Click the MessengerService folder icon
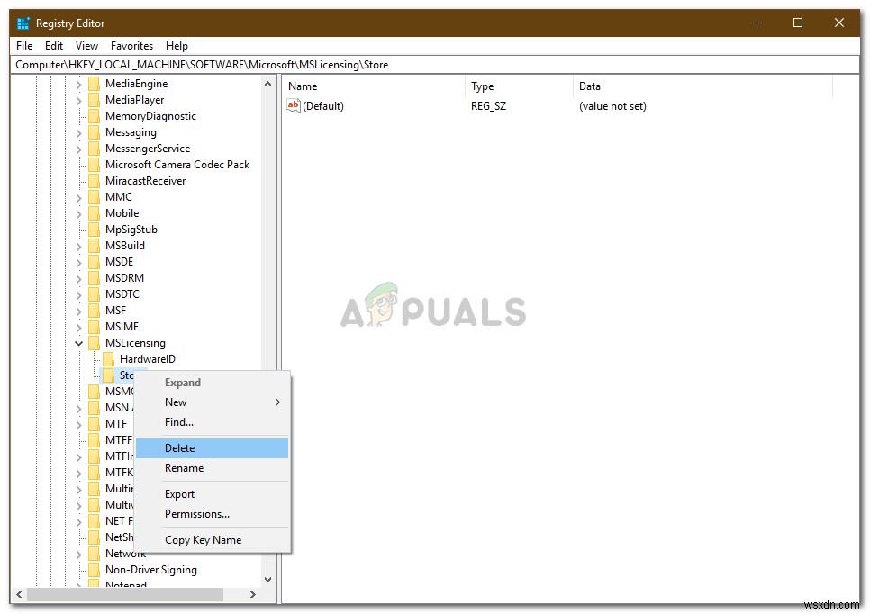Viewport: 870px width, 614px height. pyautogui.click(x=95, y=149)
